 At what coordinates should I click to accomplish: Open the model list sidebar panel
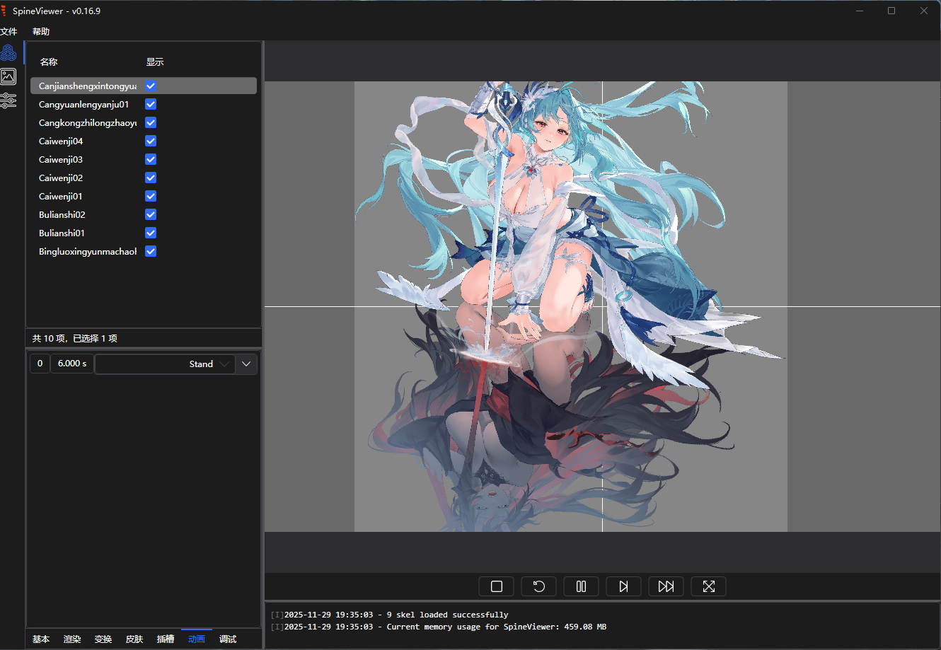8,52
